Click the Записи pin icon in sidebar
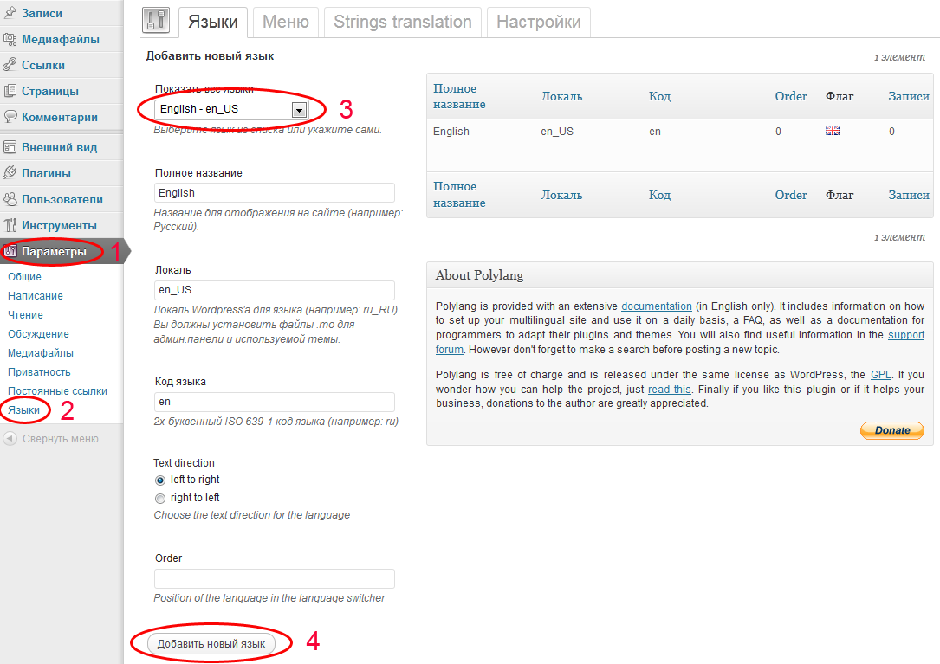Screen dimensions: 940x664 pyautogui.click(x=10, y=14)
